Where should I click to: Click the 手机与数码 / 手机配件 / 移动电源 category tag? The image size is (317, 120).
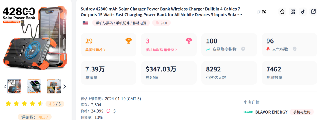tap(121, 23)
